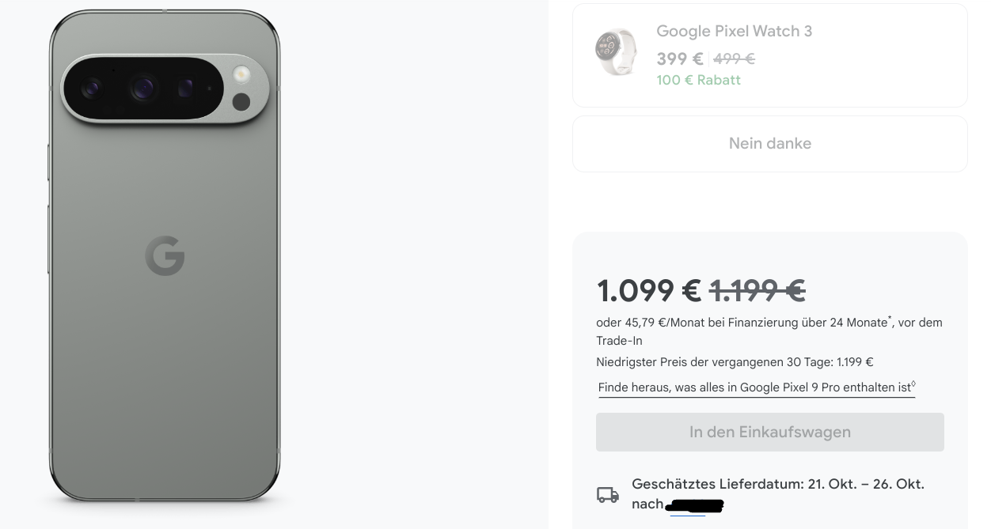Click the Google G logo on the phone
The width and height of the screenshot is (991, 529).
165,255
